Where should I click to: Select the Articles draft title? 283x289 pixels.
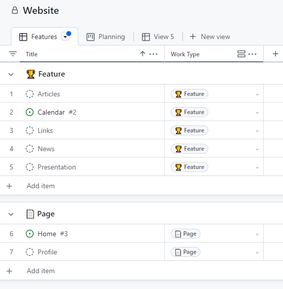tap(49, 94)
